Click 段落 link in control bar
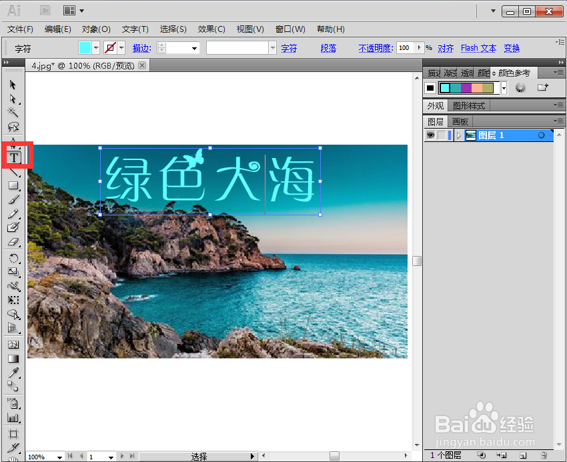Screen dimensions: 567x462 pos(328,48)
